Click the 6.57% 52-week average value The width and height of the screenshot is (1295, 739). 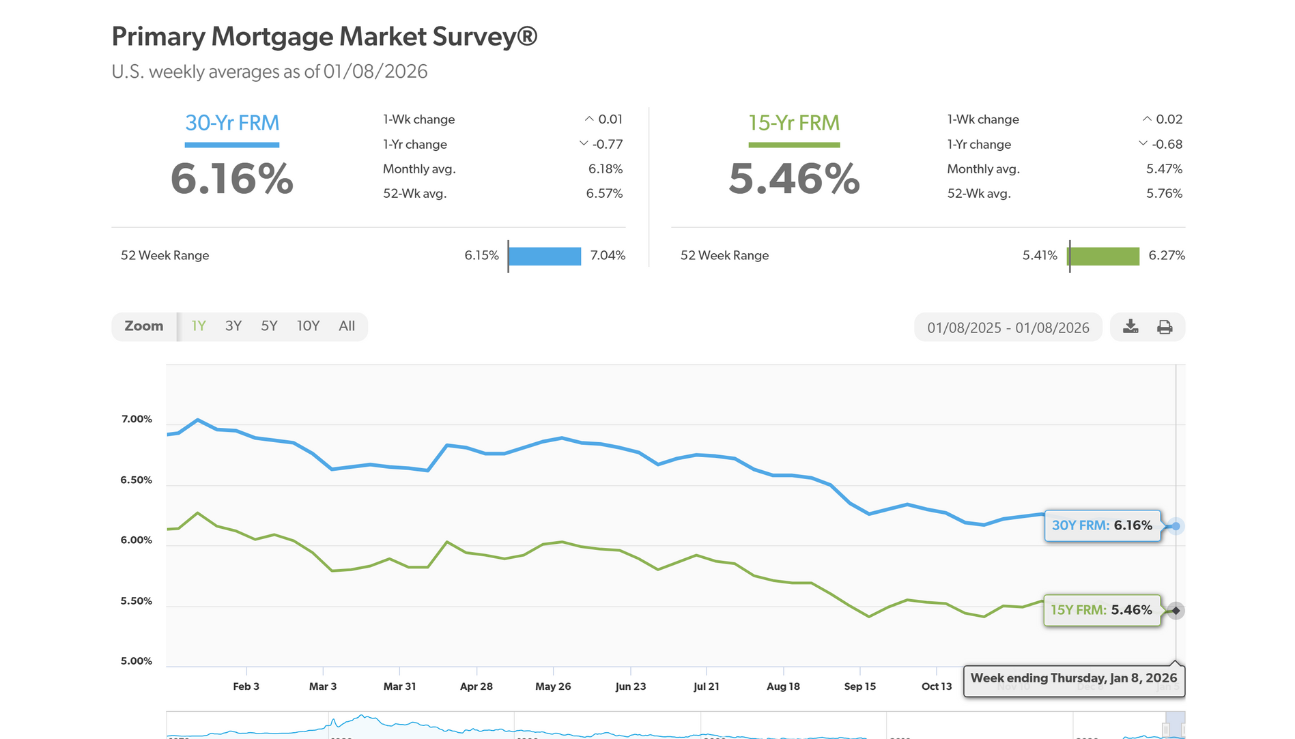click(605, 193)
